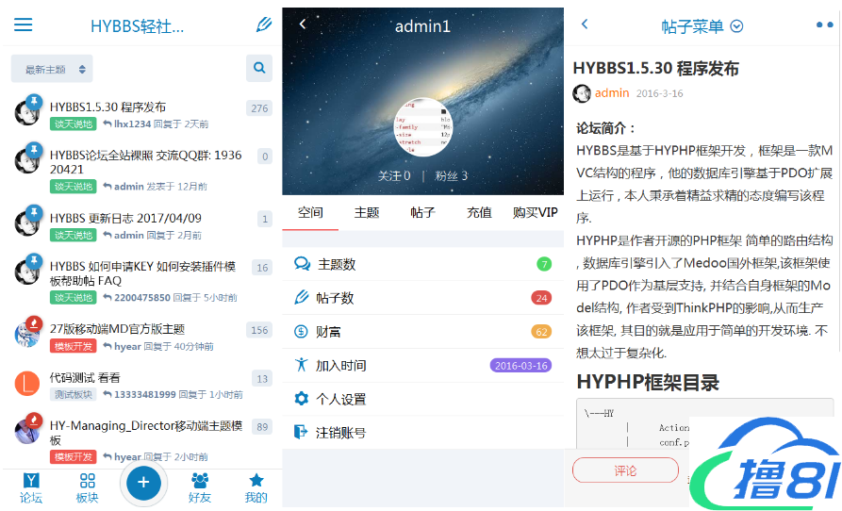Tap the blue plus create button

tap(143, 482)
